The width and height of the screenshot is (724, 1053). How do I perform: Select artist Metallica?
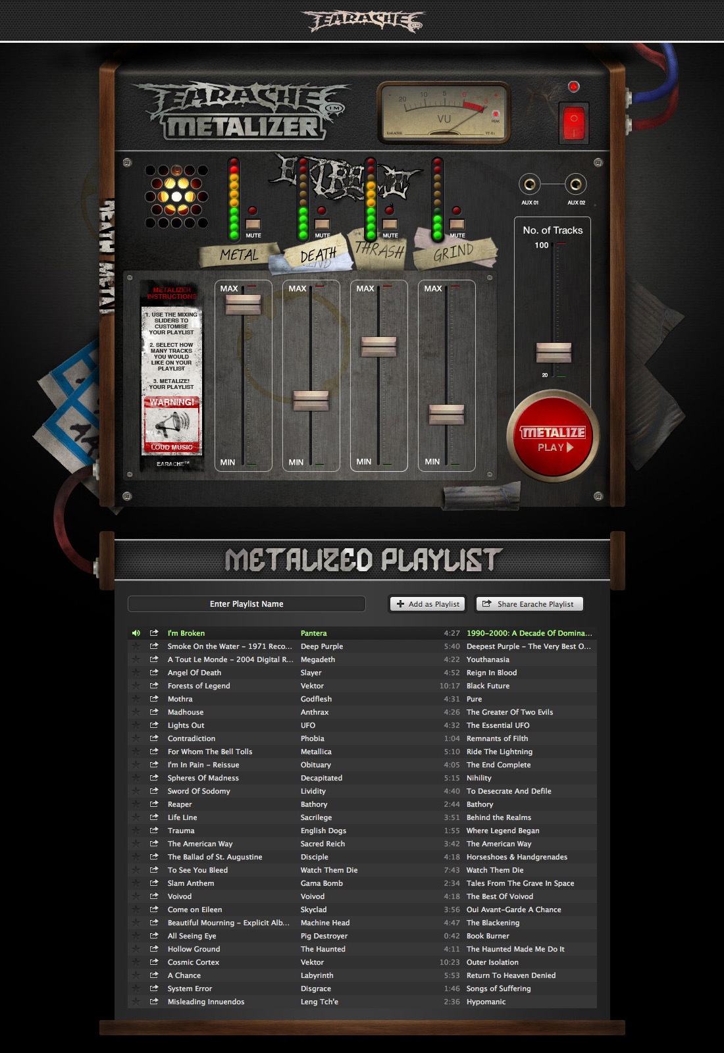point(316,752)
